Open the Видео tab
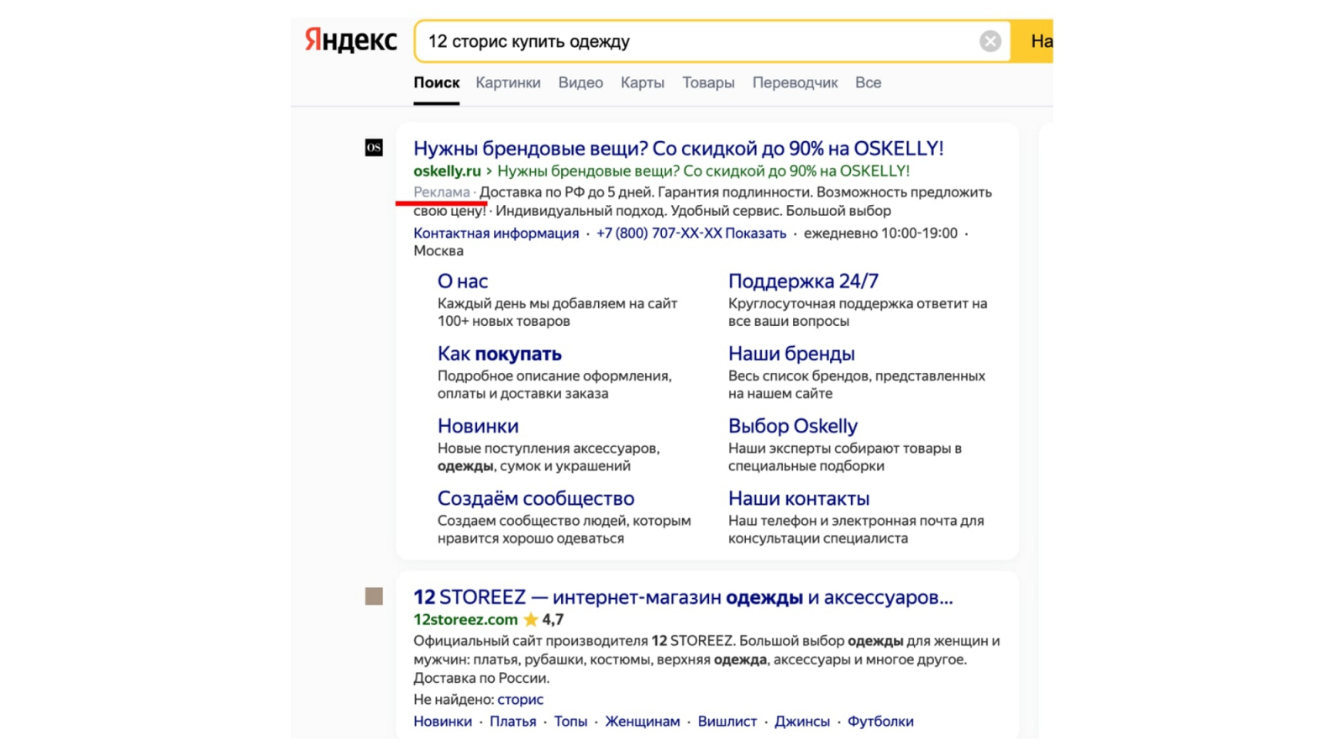1344x756 pixels. [580, 82]
